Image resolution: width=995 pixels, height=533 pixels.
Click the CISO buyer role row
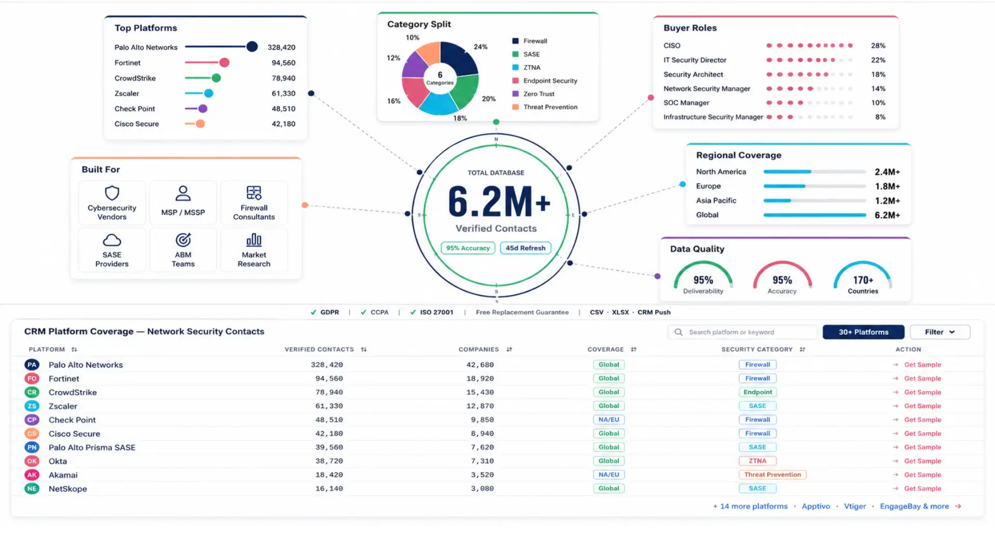point(775,46)
